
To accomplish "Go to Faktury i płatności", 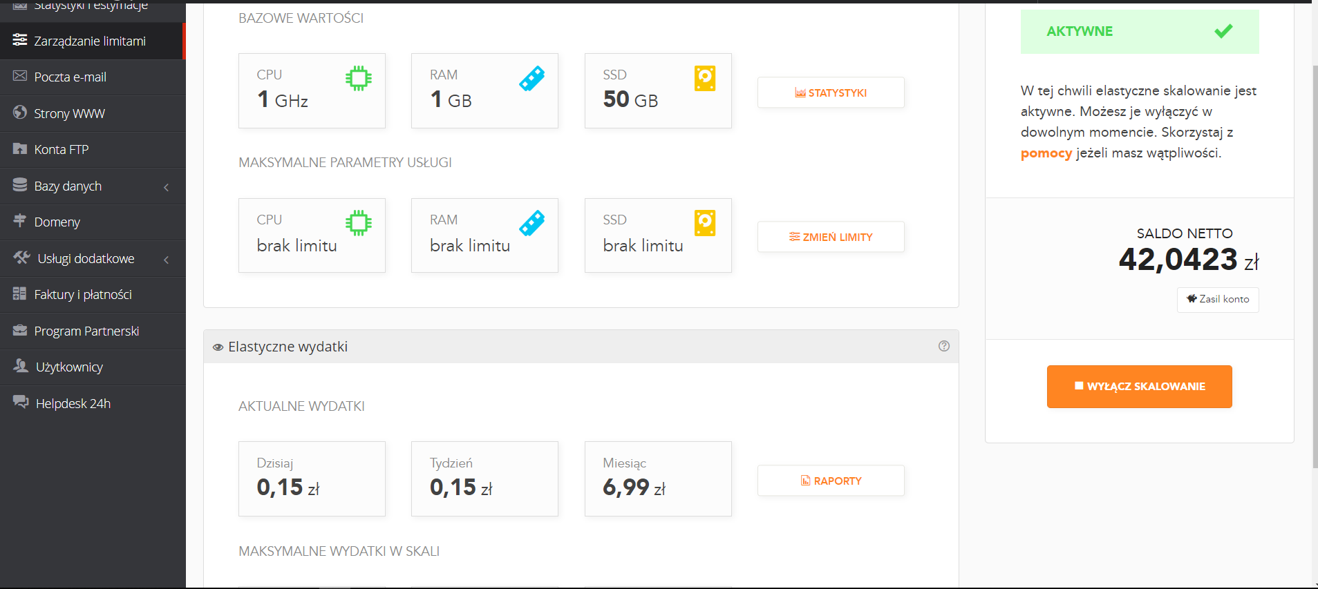I will point(83,295).
